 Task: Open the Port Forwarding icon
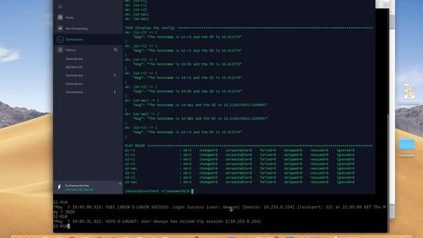pyautogui.click(x=60, y=28)
